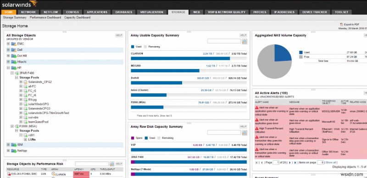Expand the EMC vendor node
Screen dimensions: 367x178
[x=8, y=44]
